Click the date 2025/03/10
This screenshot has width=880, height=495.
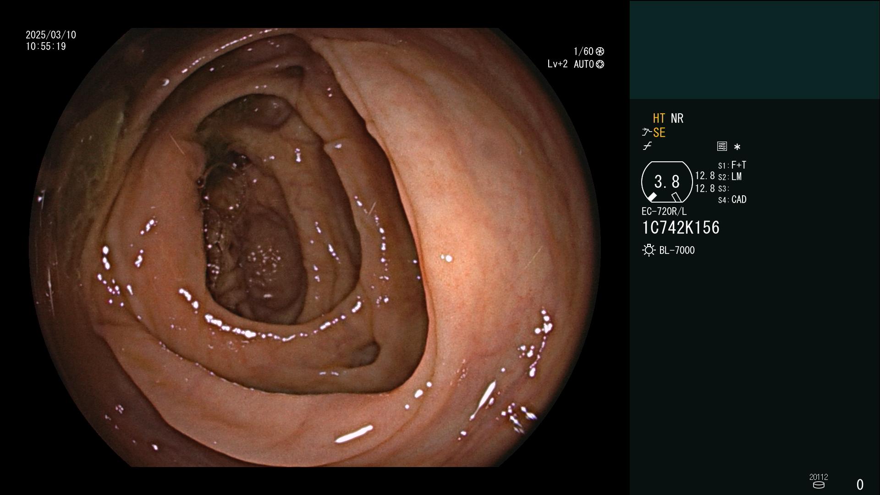51,35
